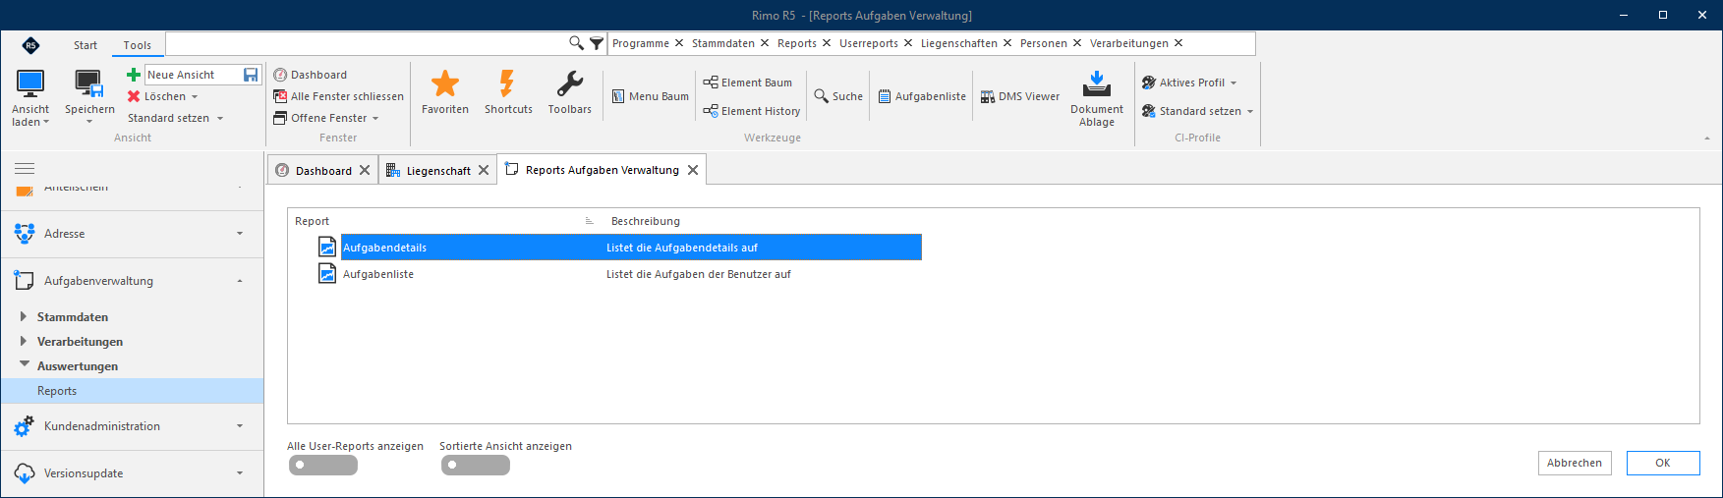Open the Löschen dropdown arrow

[x=195, y=97]
